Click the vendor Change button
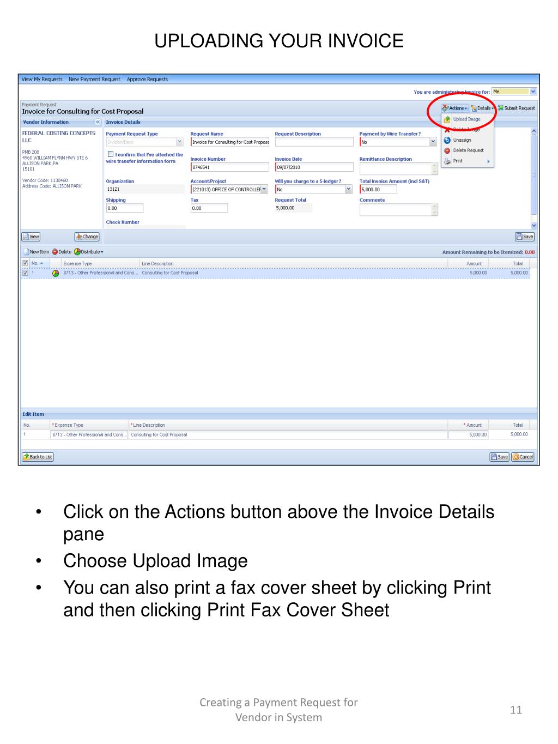 coord(87,237)
